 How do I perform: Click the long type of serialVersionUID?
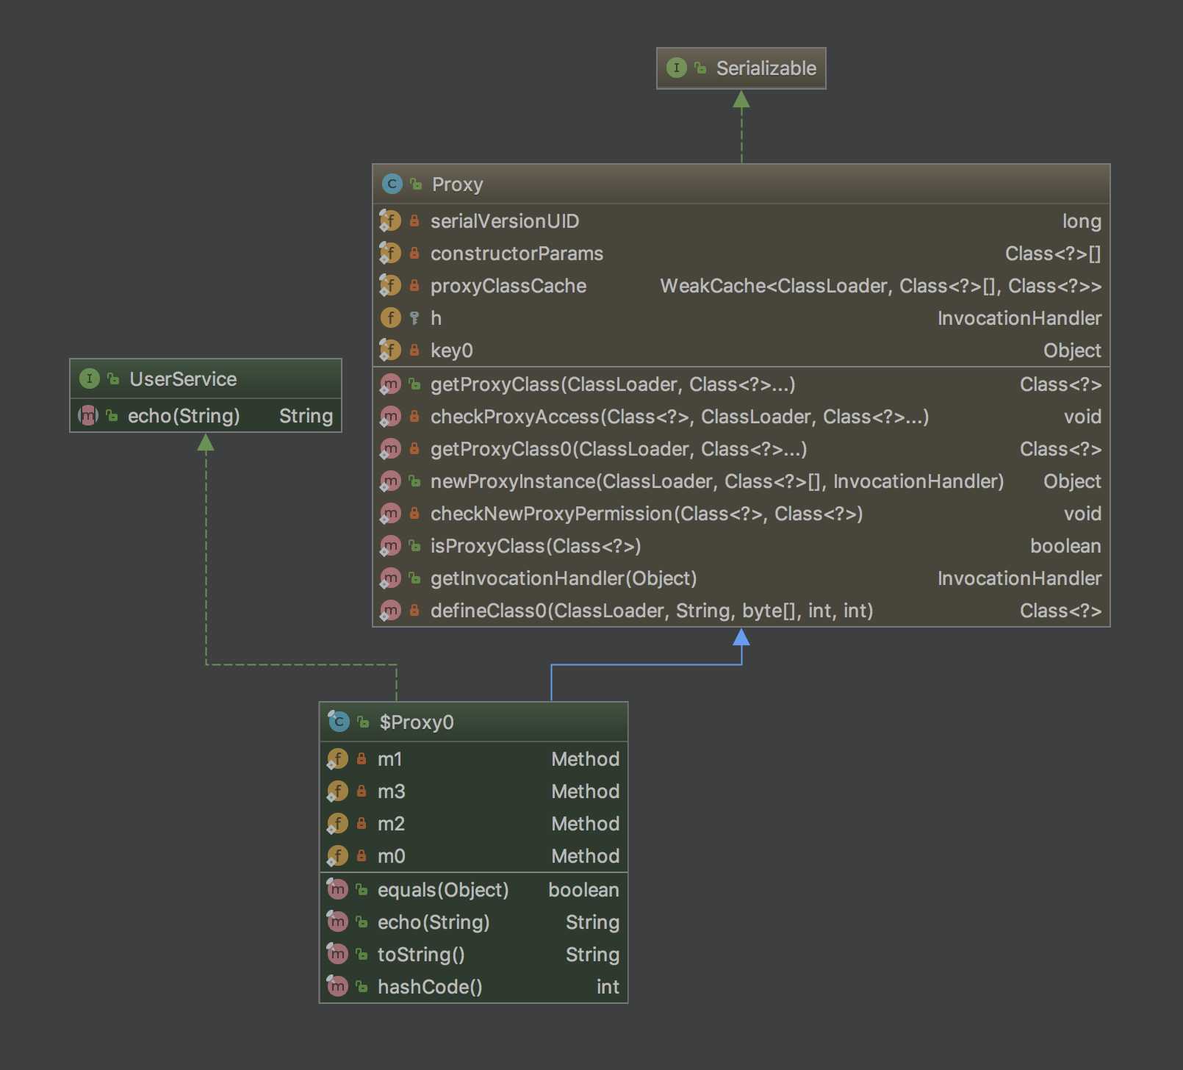1082,221
